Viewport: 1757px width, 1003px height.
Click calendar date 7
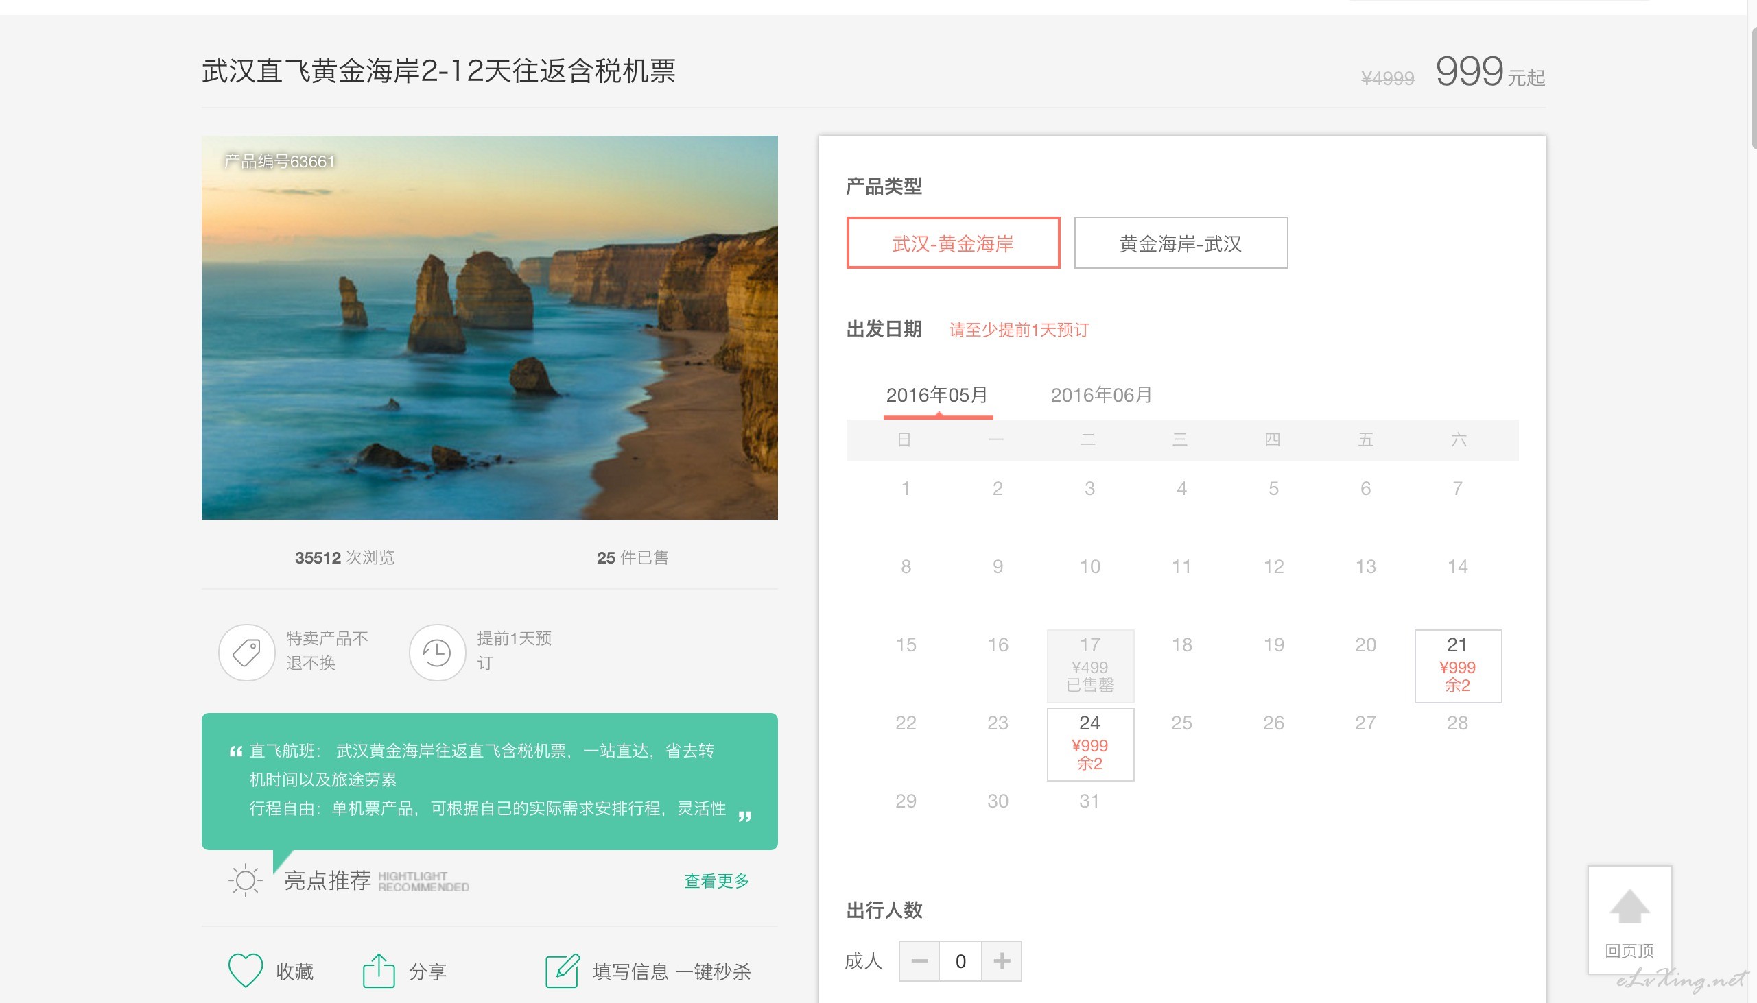coord(1457,488)
